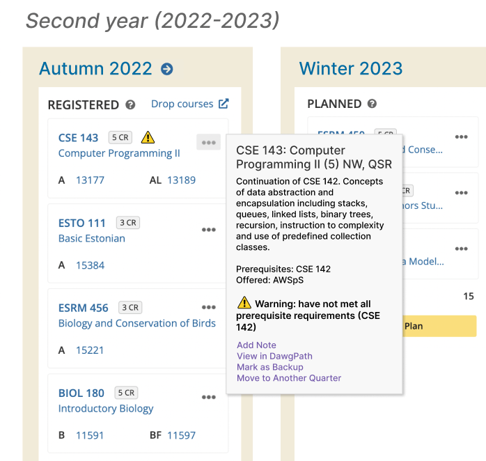Open the ESRM 456 course options menu
Viewport: 486px width, 461px height.
coord(208,307)
